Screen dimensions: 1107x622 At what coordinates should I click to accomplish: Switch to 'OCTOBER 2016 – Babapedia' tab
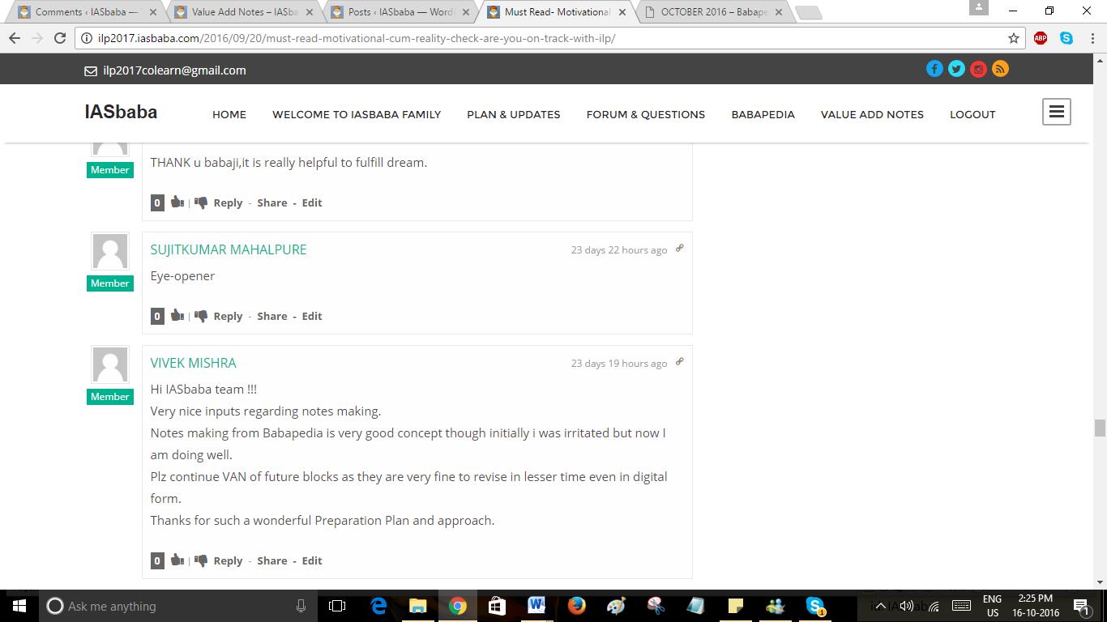pyautogui.click(x=713, y=12)
